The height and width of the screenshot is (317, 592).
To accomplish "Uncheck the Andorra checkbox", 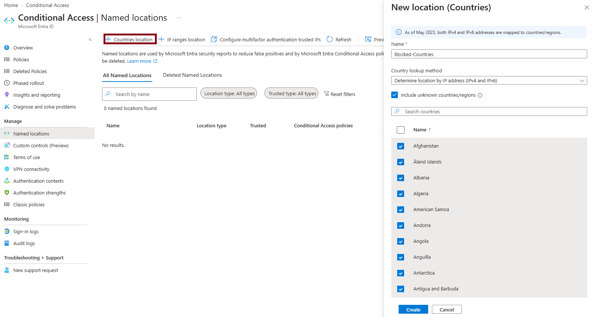I will pyautogui.click(x=400, y=225).
